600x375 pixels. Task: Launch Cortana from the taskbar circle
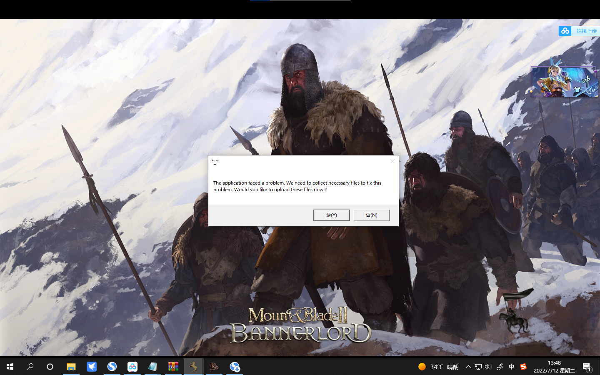(x=50, y=367)
